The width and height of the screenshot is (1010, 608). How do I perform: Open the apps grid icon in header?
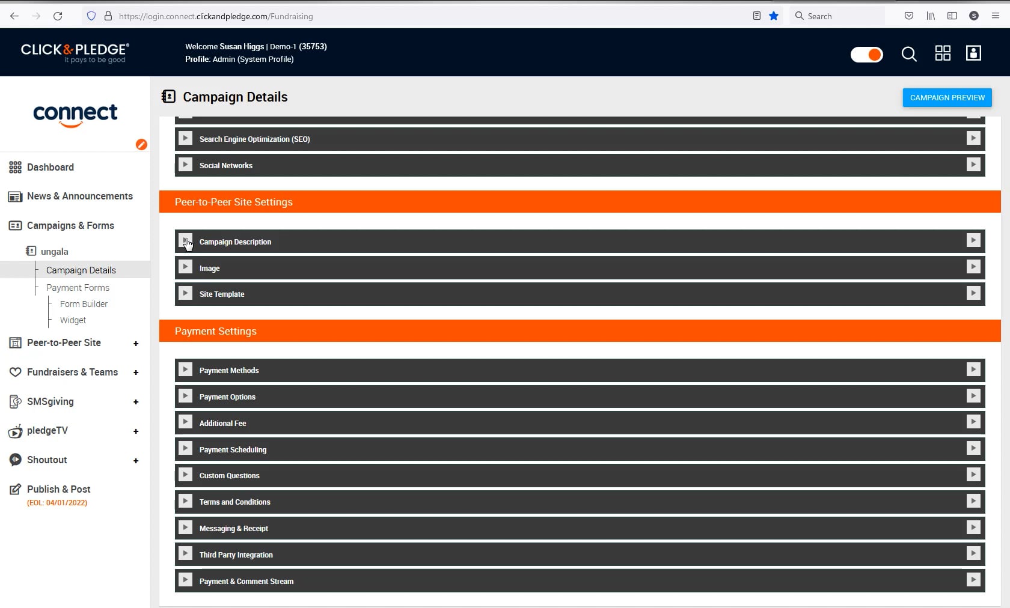click(x=943, y=53)
